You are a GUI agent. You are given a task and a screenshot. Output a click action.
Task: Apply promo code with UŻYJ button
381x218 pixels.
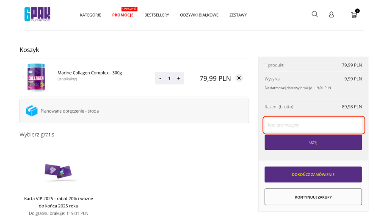click(313, 142)
